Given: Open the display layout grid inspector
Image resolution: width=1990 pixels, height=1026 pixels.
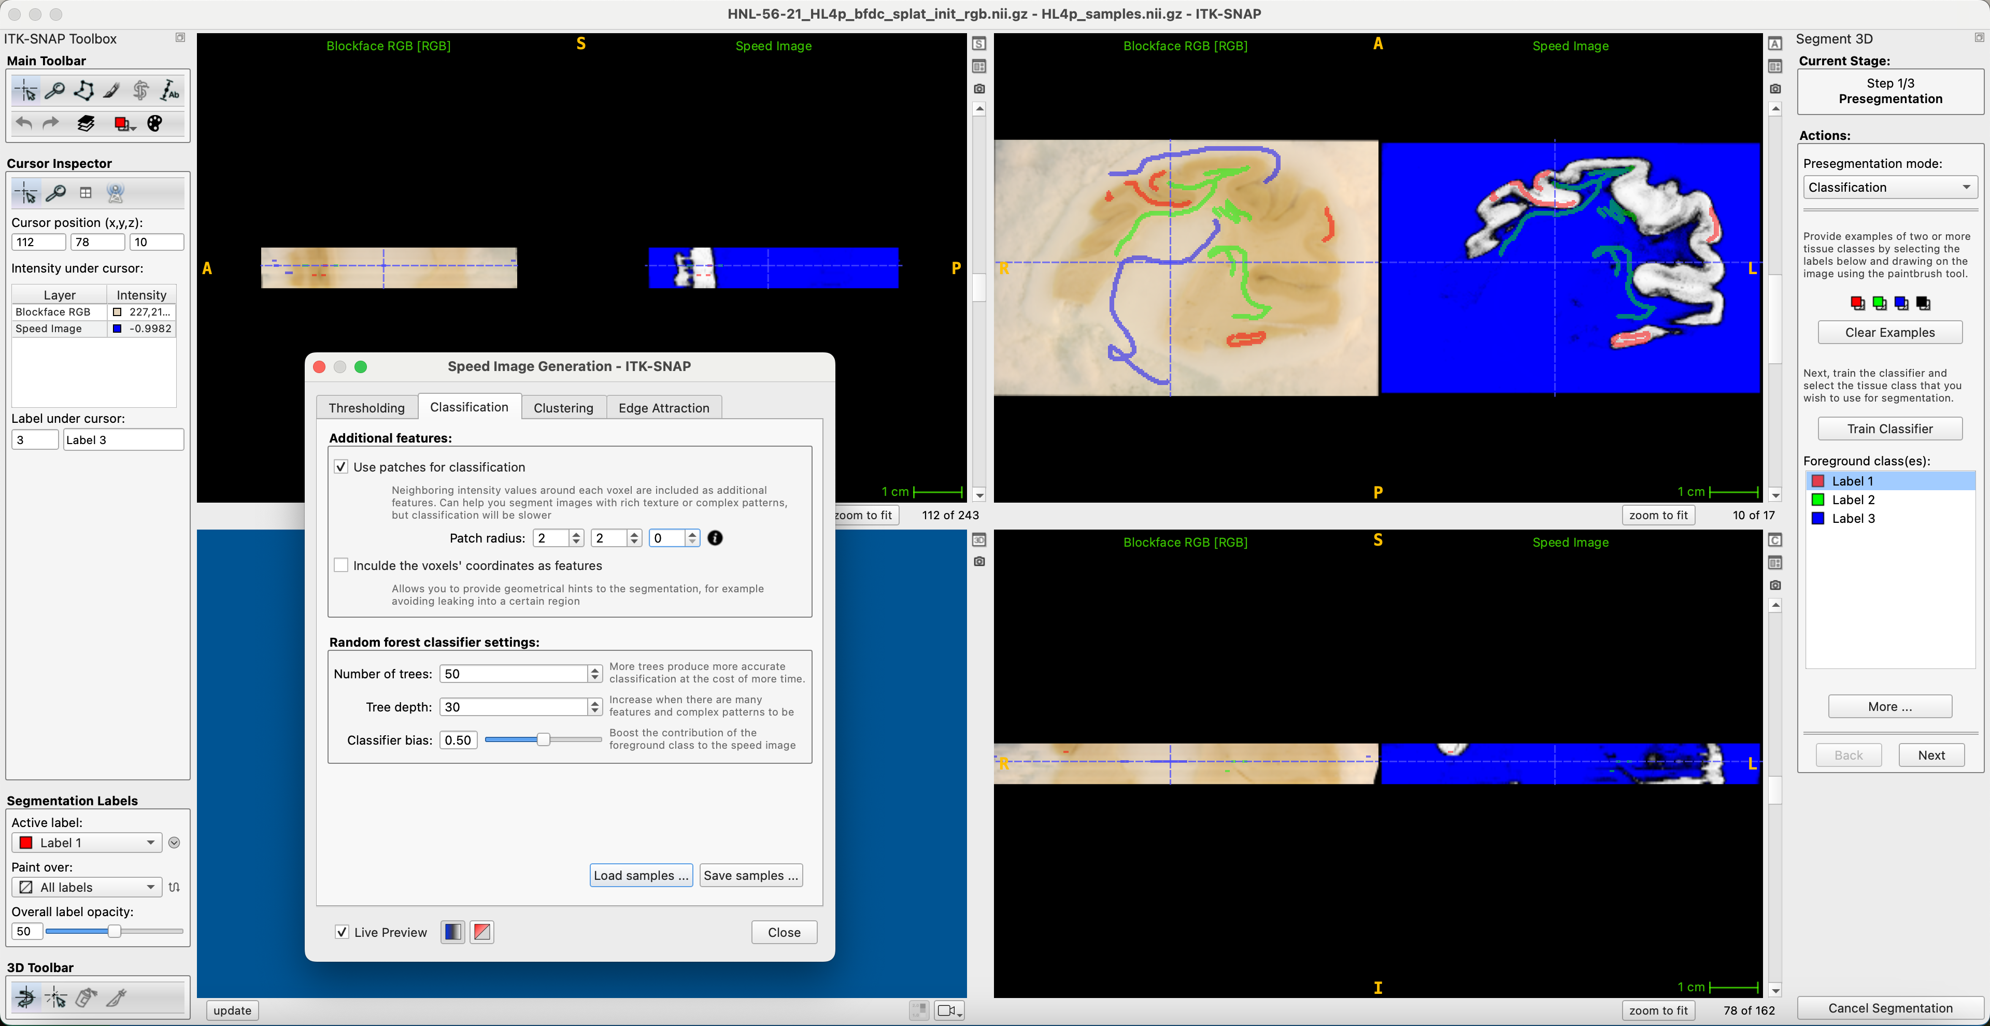Looking at the screenshot, I should (86, 193).
